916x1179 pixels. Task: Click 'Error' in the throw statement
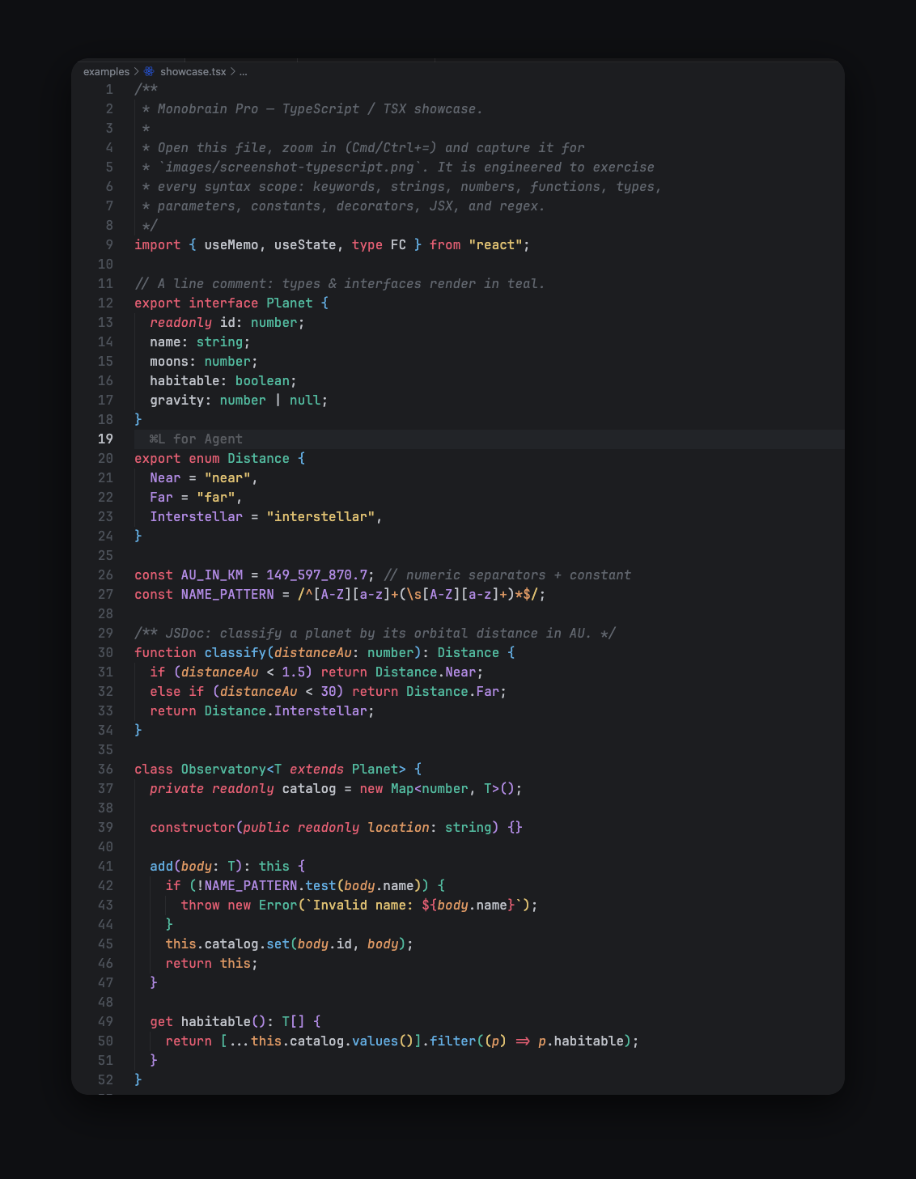(278, 905)
